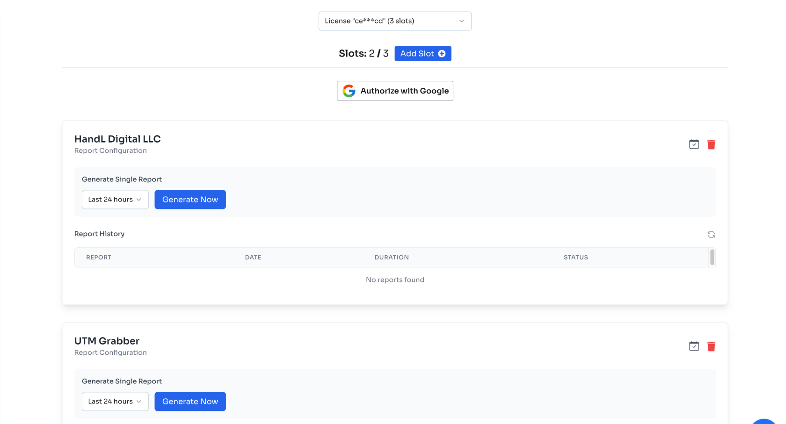Viewport: 786px width, 424px height.
Task: Click the Add Slot button
Action: [x=422, y=54]
